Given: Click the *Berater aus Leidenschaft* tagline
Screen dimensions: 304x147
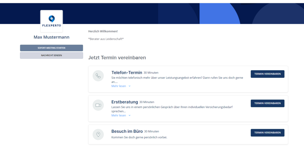Looking at the screenshot, I should 106,39.
